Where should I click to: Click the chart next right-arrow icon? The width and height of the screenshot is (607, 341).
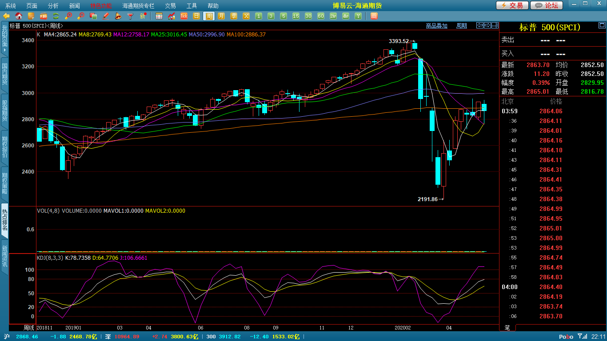point(487,25)
